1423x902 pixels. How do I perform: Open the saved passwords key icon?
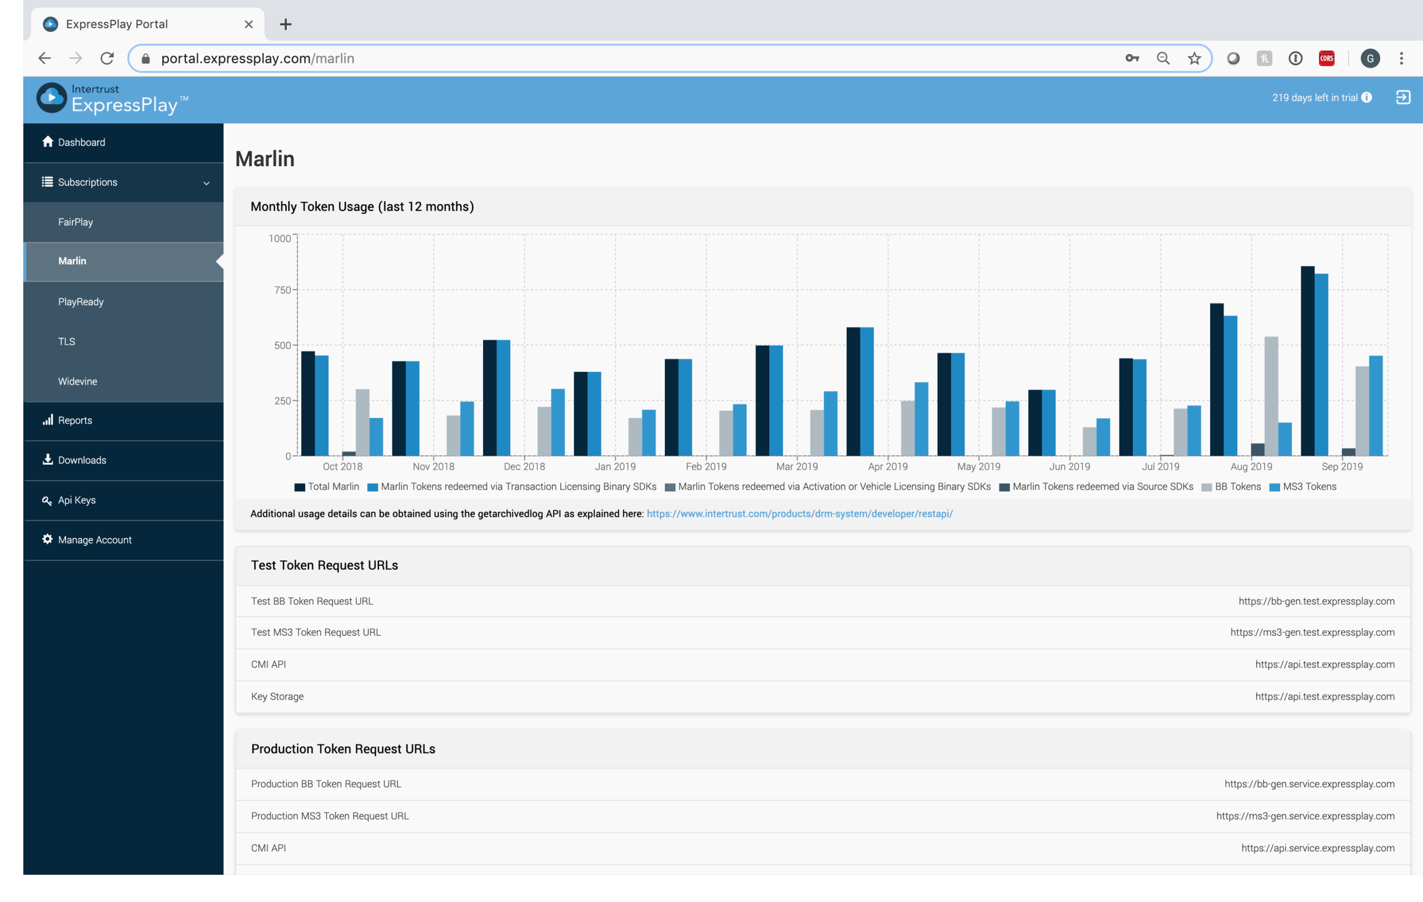point(1132,58)
